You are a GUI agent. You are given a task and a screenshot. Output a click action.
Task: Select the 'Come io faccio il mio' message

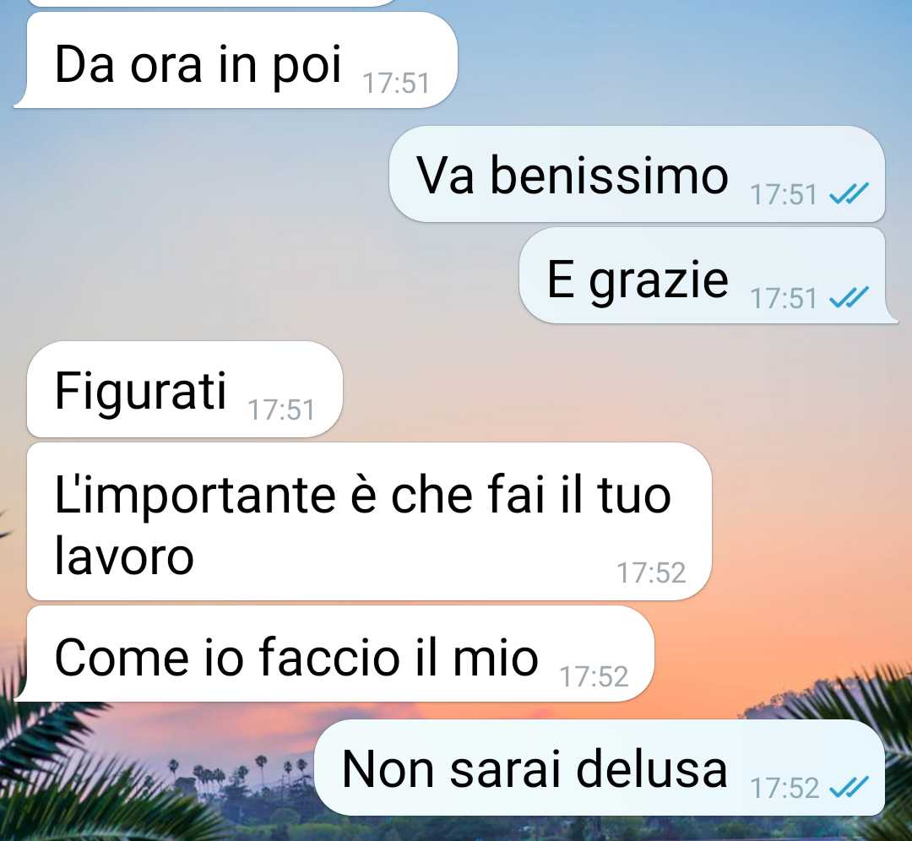coord(334,654)
